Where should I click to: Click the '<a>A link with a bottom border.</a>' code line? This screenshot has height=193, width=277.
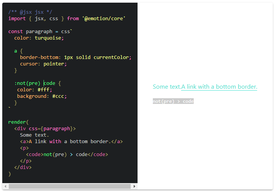(71, 142)
